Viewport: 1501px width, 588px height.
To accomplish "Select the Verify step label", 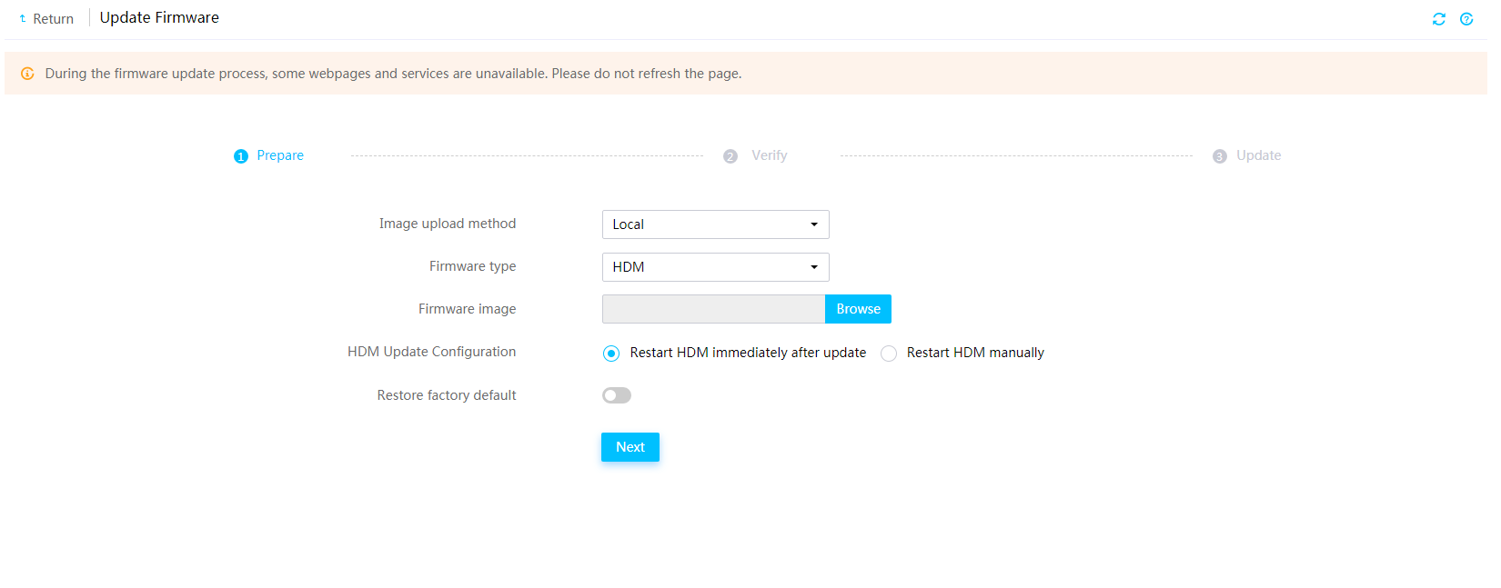I will click(x=770, y=155).
